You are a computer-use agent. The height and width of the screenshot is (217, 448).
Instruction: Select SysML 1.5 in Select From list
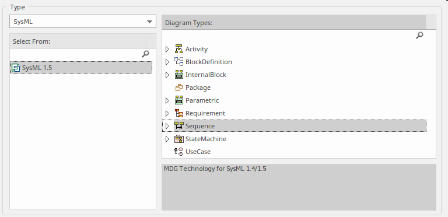coord(81,68)
